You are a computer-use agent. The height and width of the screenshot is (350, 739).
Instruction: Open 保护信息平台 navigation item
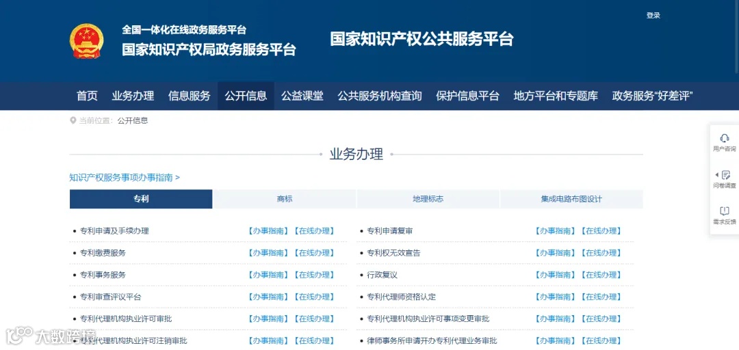(x=467, y=96)
